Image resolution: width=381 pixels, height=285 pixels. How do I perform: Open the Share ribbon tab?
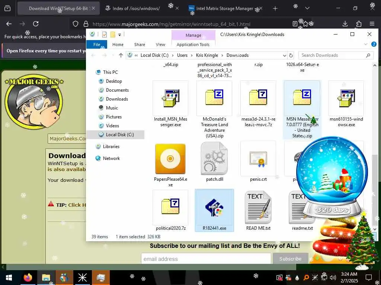click(x=140, y=45)
